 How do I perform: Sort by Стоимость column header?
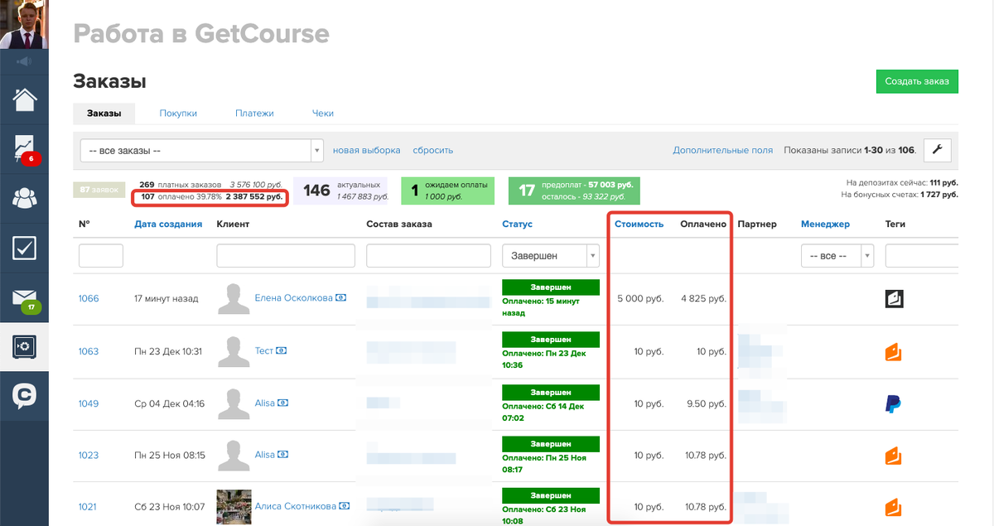coord(639,224)
